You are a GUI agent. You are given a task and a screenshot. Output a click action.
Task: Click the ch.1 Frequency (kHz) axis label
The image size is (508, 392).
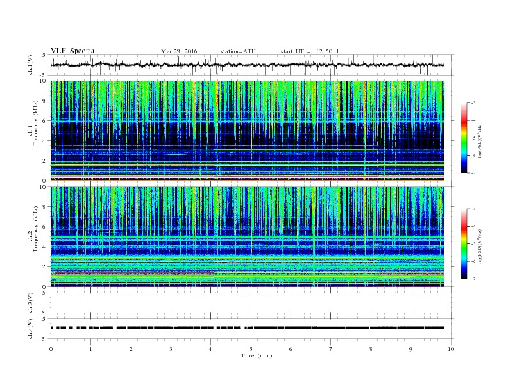click(33, 123)
